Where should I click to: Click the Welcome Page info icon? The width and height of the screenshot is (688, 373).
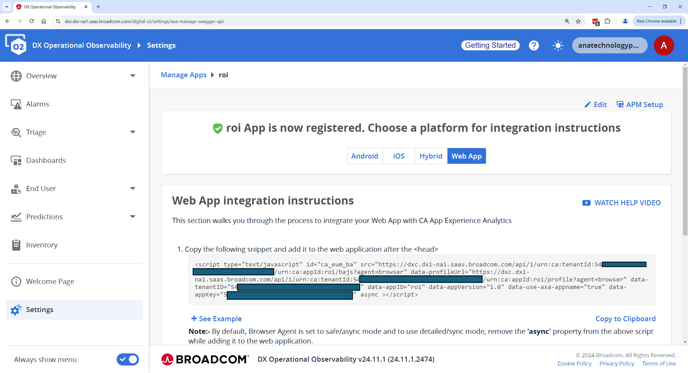16,281
